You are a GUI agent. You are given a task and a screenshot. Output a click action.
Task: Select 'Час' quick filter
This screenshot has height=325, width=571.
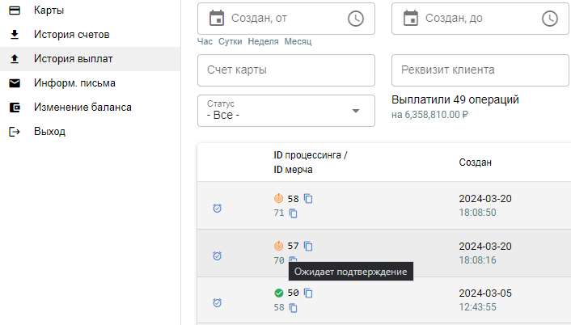point(205,42)
